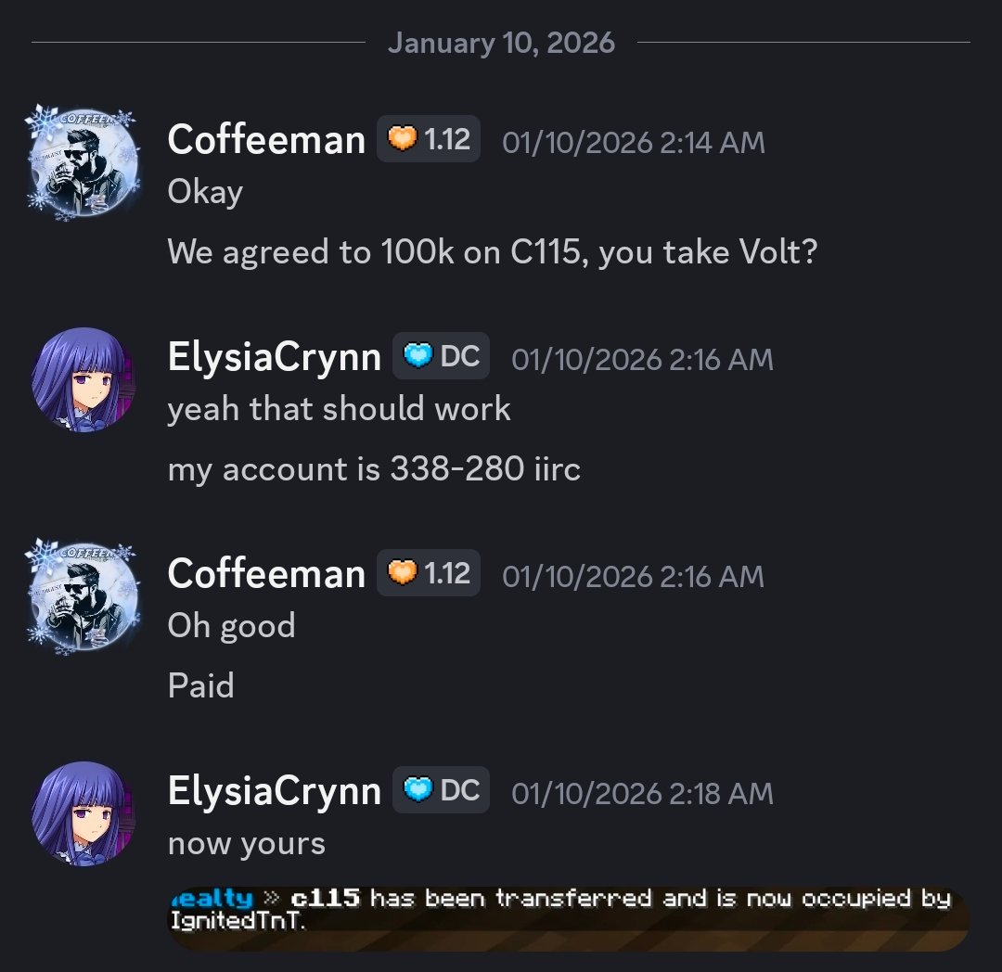Screen dimensions: 1002x972
Task: Click the orange heart 1.12 tag at 2:16 AM
Action: (x=428, y=573)
